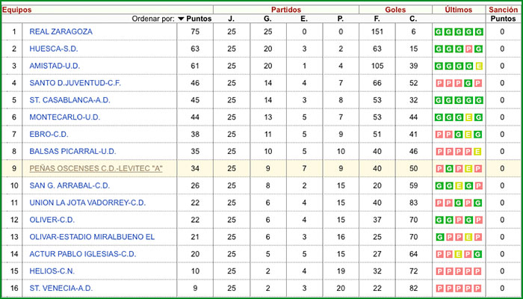Click the sort arrow beside Puntos
This screenshot has height=299, width=523.
coord(181,19)
